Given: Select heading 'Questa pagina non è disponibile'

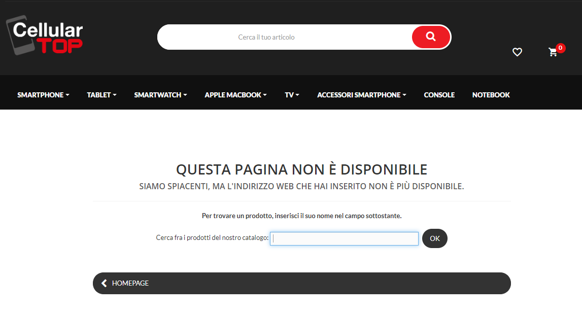Looking at the screenshot, I should (x=302, y=169).
